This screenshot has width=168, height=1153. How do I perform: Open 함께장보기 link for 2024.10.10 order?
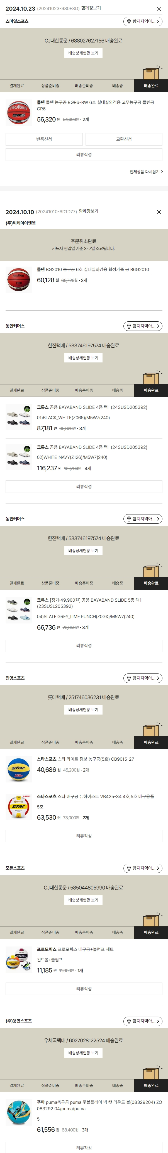click(89, 211)
